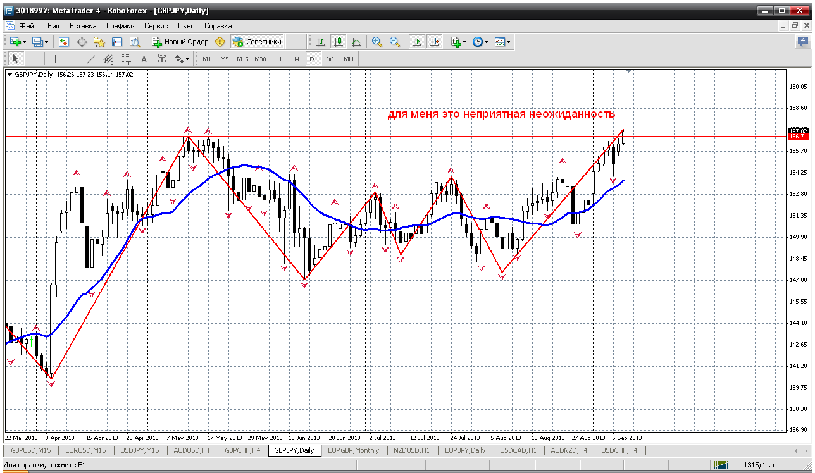This screenshot has width=815, height=473.
Task: Expand the GBPJPY,Daily chart properties triangle
Action: [x=9, y=74]
